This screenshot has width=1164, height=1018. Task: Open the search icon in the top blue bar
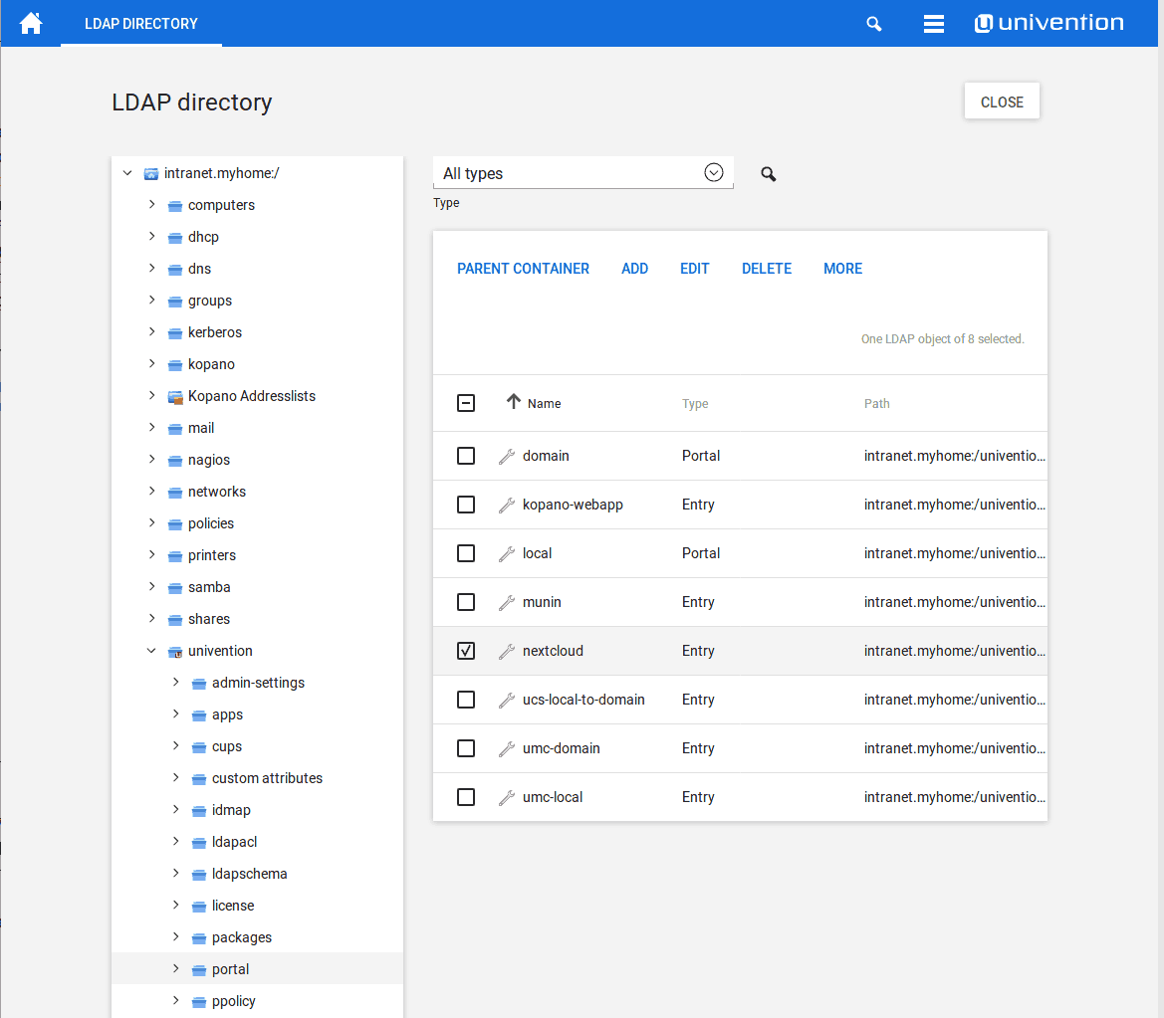pos(873,23)
